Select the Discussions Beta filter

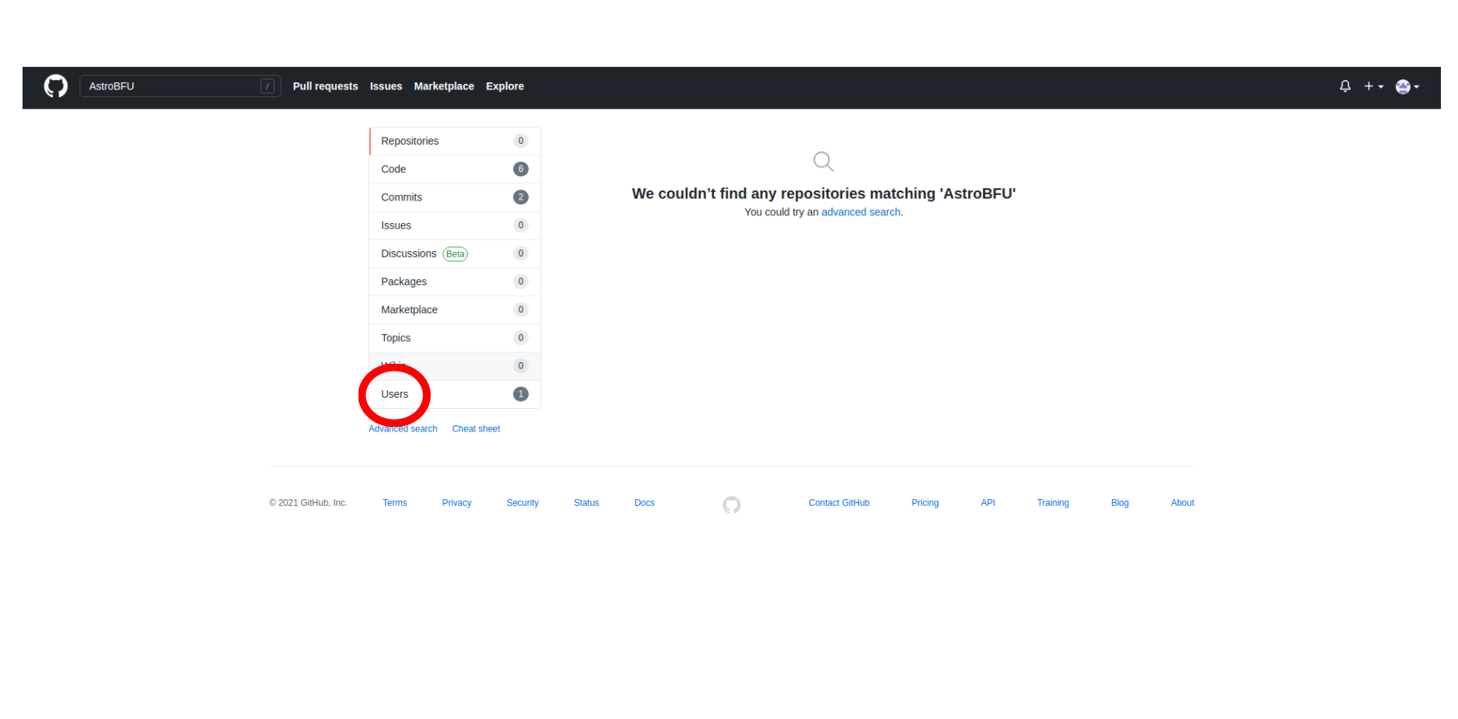(x=455, y=253)
